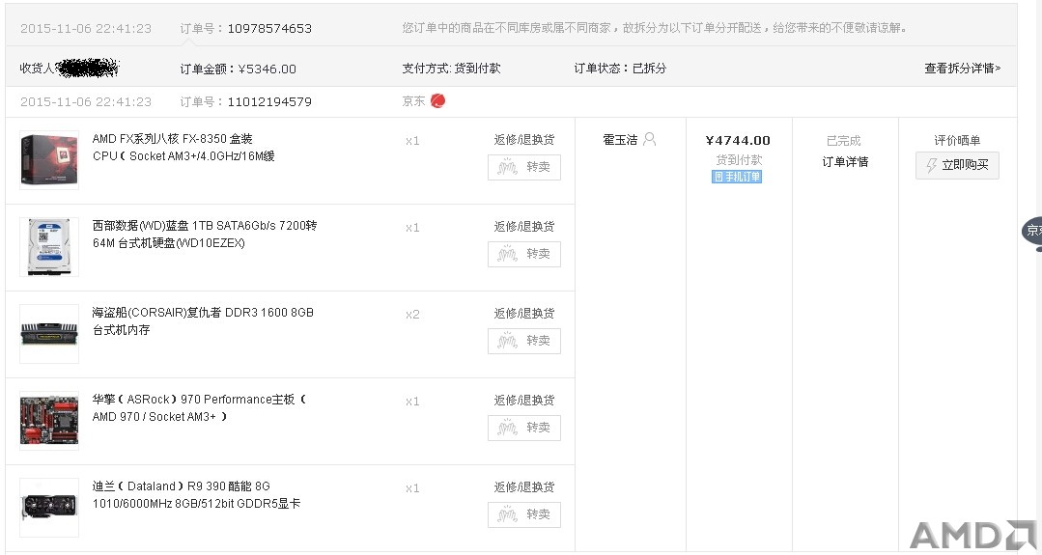Click the recipient name 霍玉洁
1042x555 pixels.
coord(620,139)
